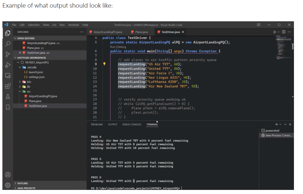Open the View menu

click(x=46, y=25)
